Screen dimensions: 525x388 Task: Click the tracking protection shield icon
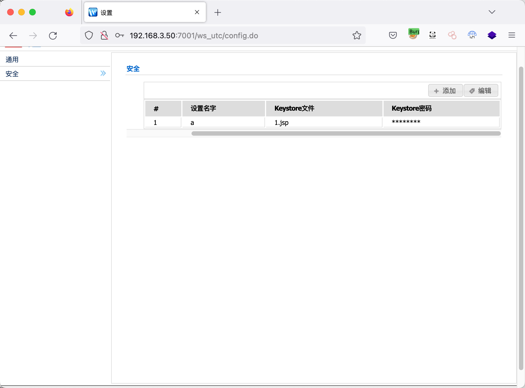pyautogui.click(x=89, y=35)
